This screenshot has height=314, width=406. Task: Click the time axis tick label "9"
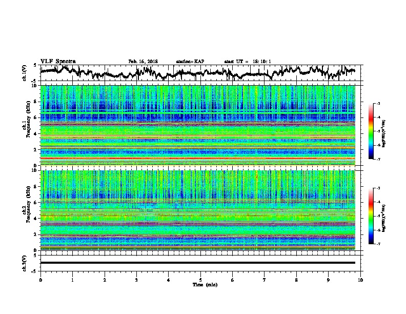328,280
